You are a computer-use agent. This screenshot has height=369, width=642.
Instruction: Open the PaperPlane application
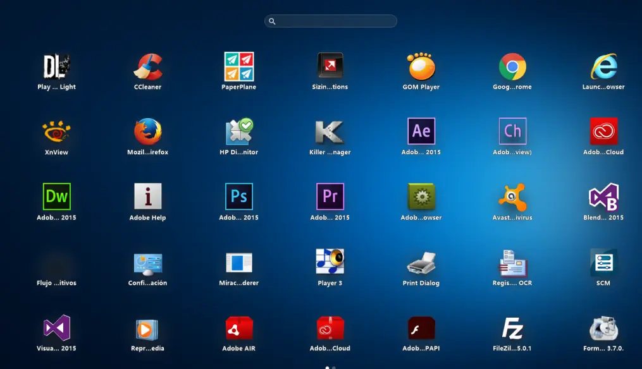(x=239, y=67)
